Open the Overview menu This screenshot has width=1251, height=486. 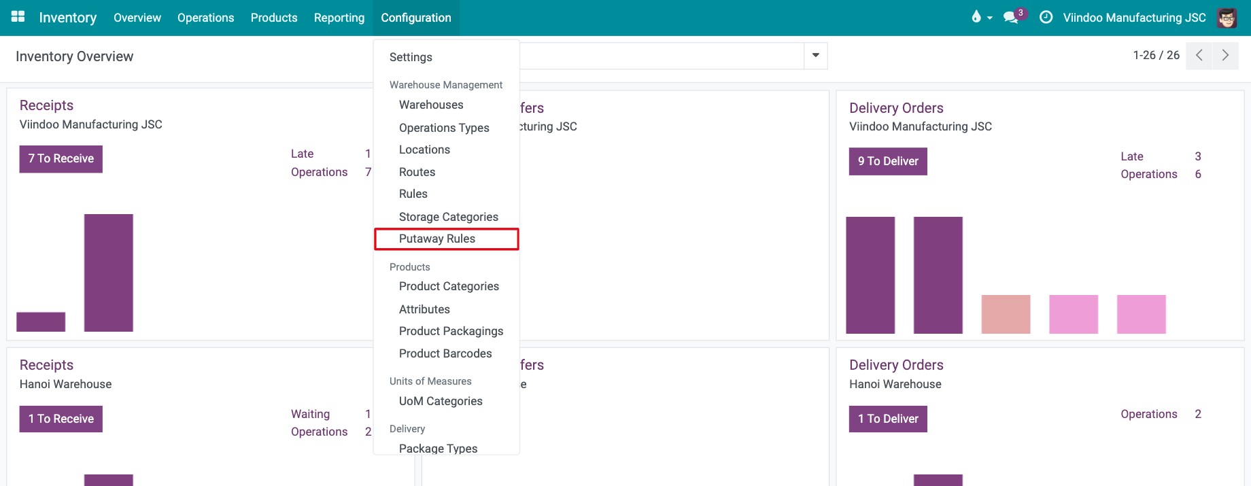click(137, 18)
